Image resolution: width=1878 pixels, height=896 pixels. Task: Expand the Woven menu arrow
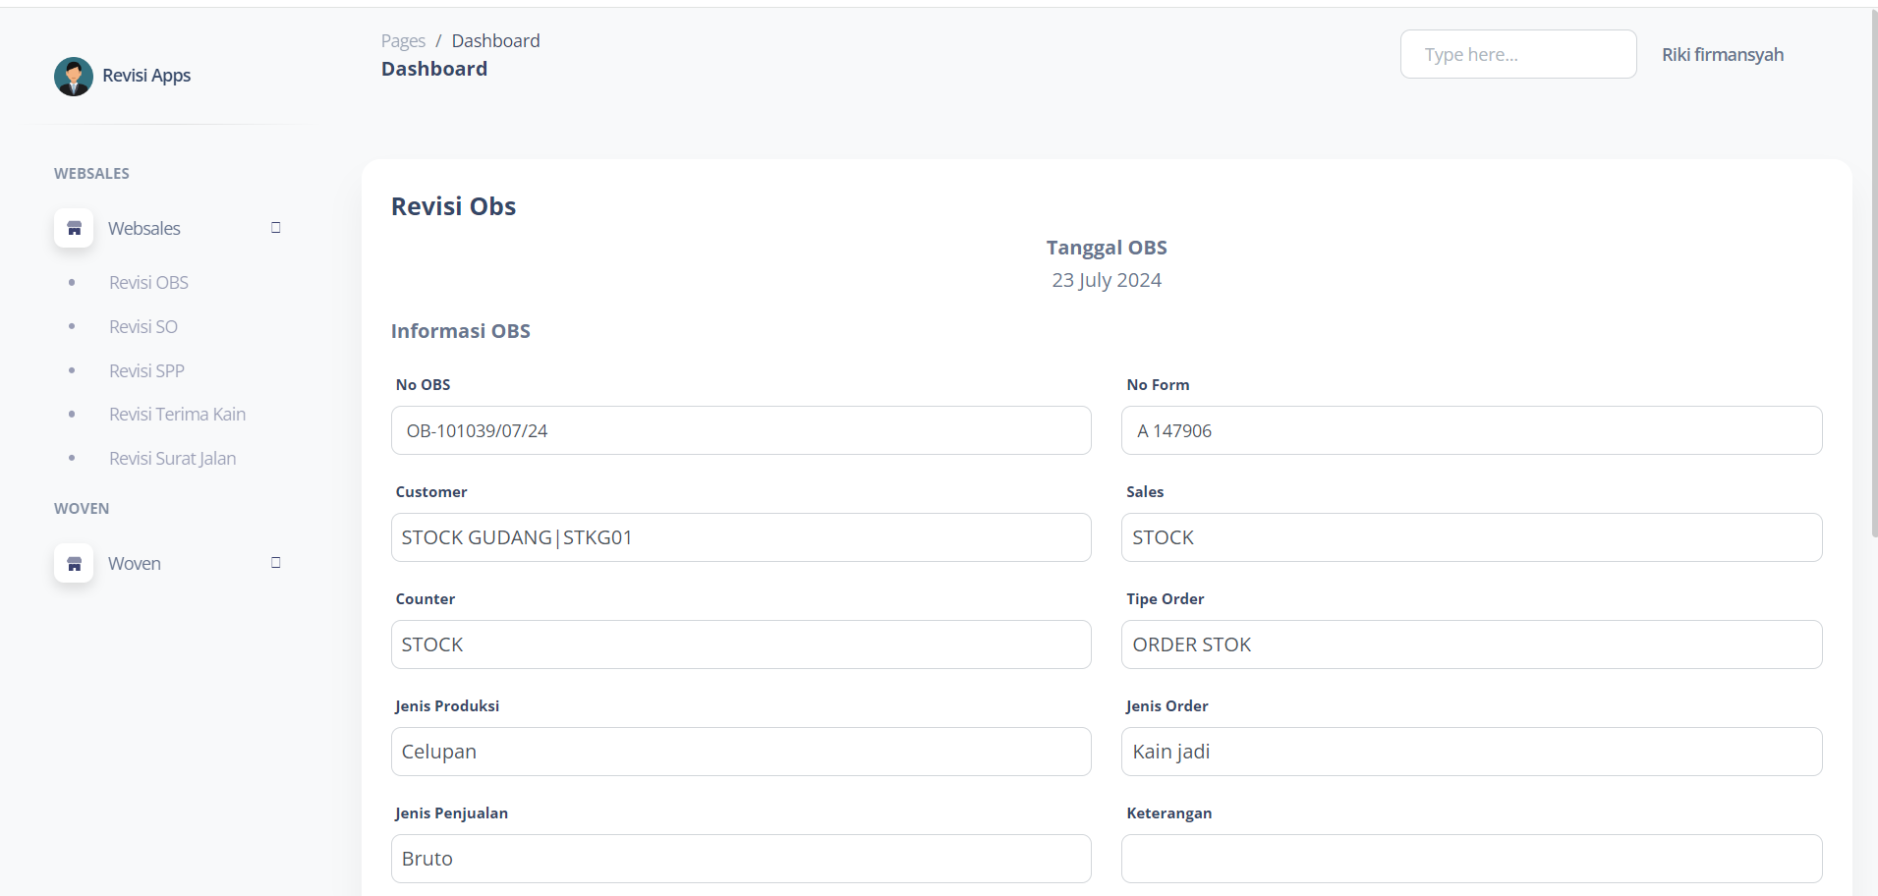coord(275,563)
